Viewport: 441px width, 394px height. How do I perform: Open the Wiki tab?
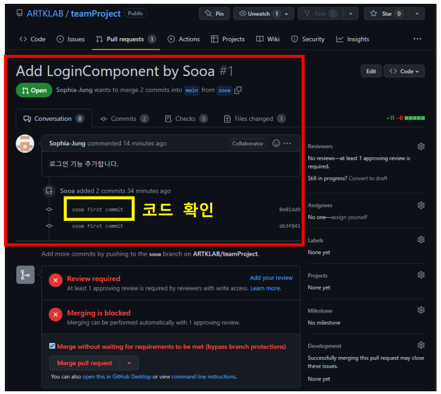pyautogui.click(x=268, y=39)
